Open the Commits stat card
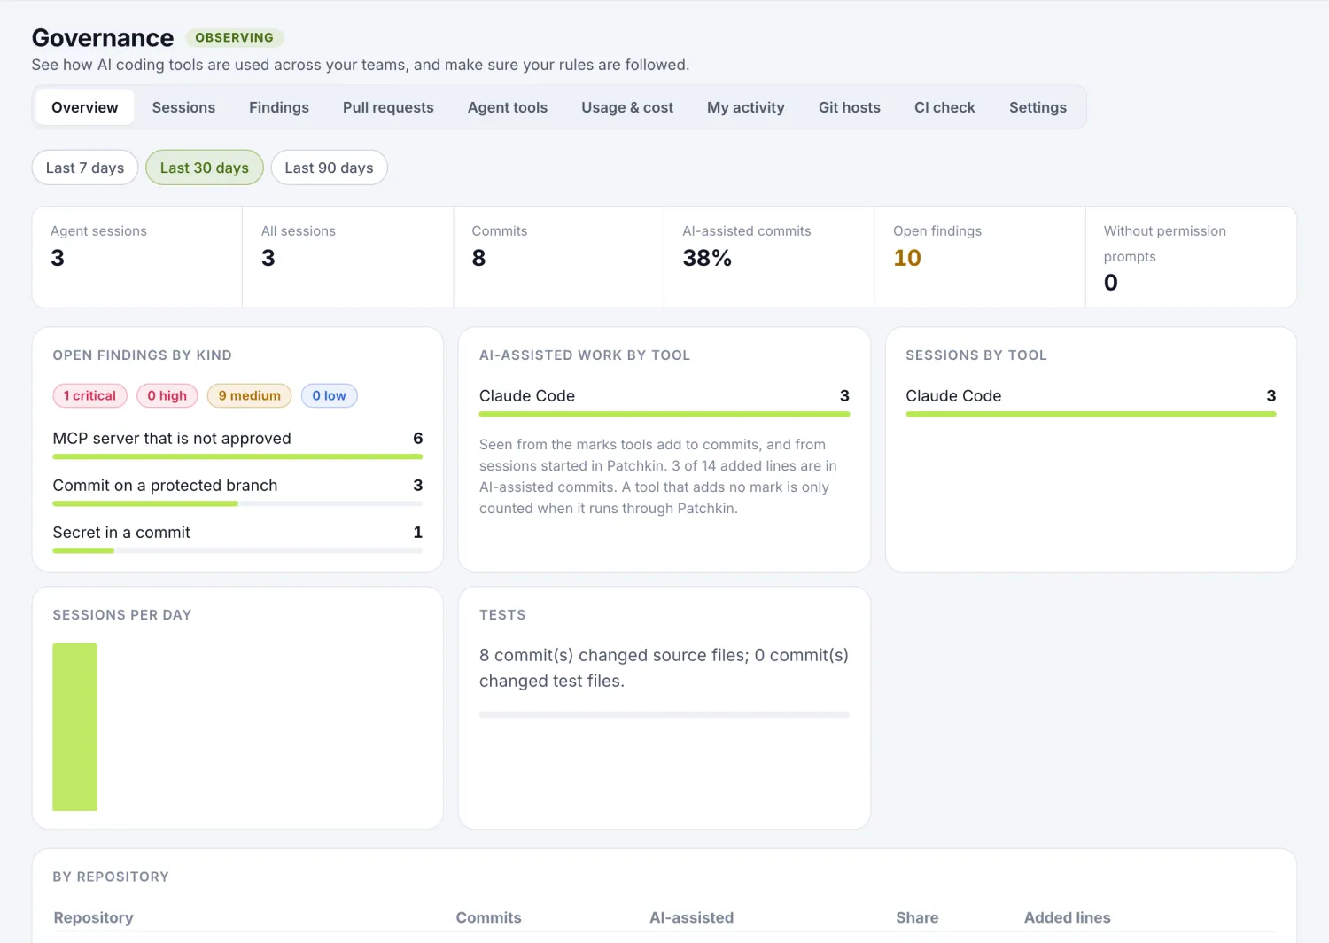Image resolution: width=1329 pixels, height=943 pixels. [559, 257]
